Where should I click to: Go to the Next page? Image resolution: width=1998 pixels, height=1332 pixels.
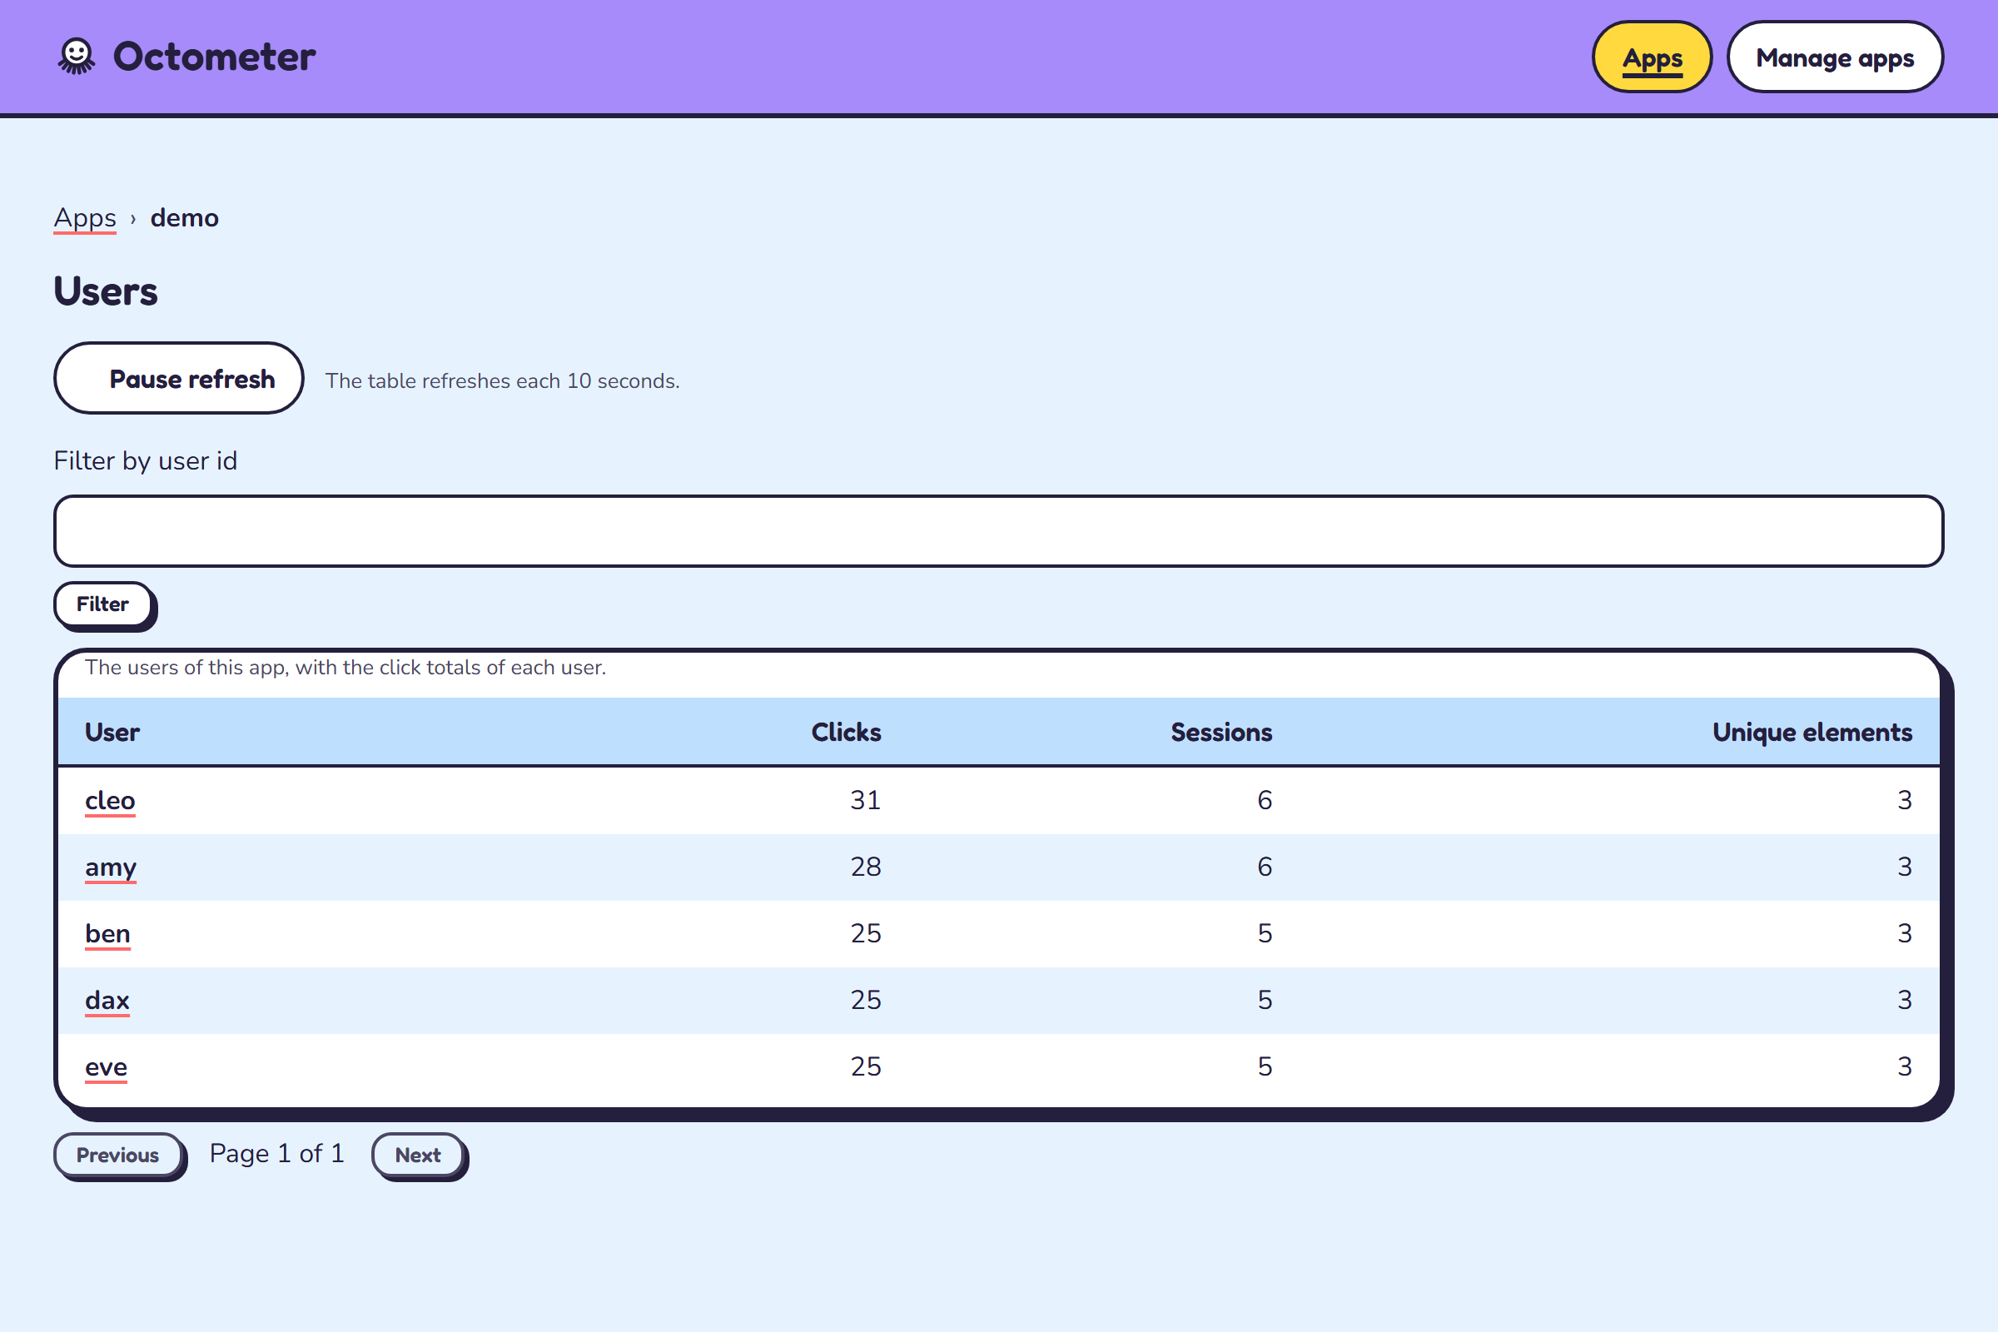(x=417, y=1156)
